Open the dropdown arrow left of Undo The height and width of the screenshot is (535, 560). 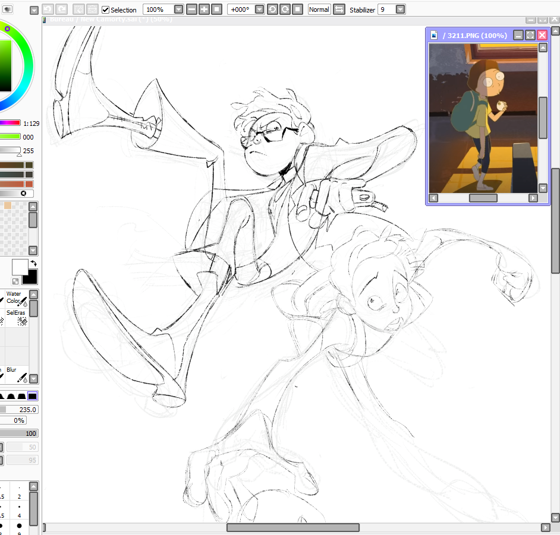(34, 10)
